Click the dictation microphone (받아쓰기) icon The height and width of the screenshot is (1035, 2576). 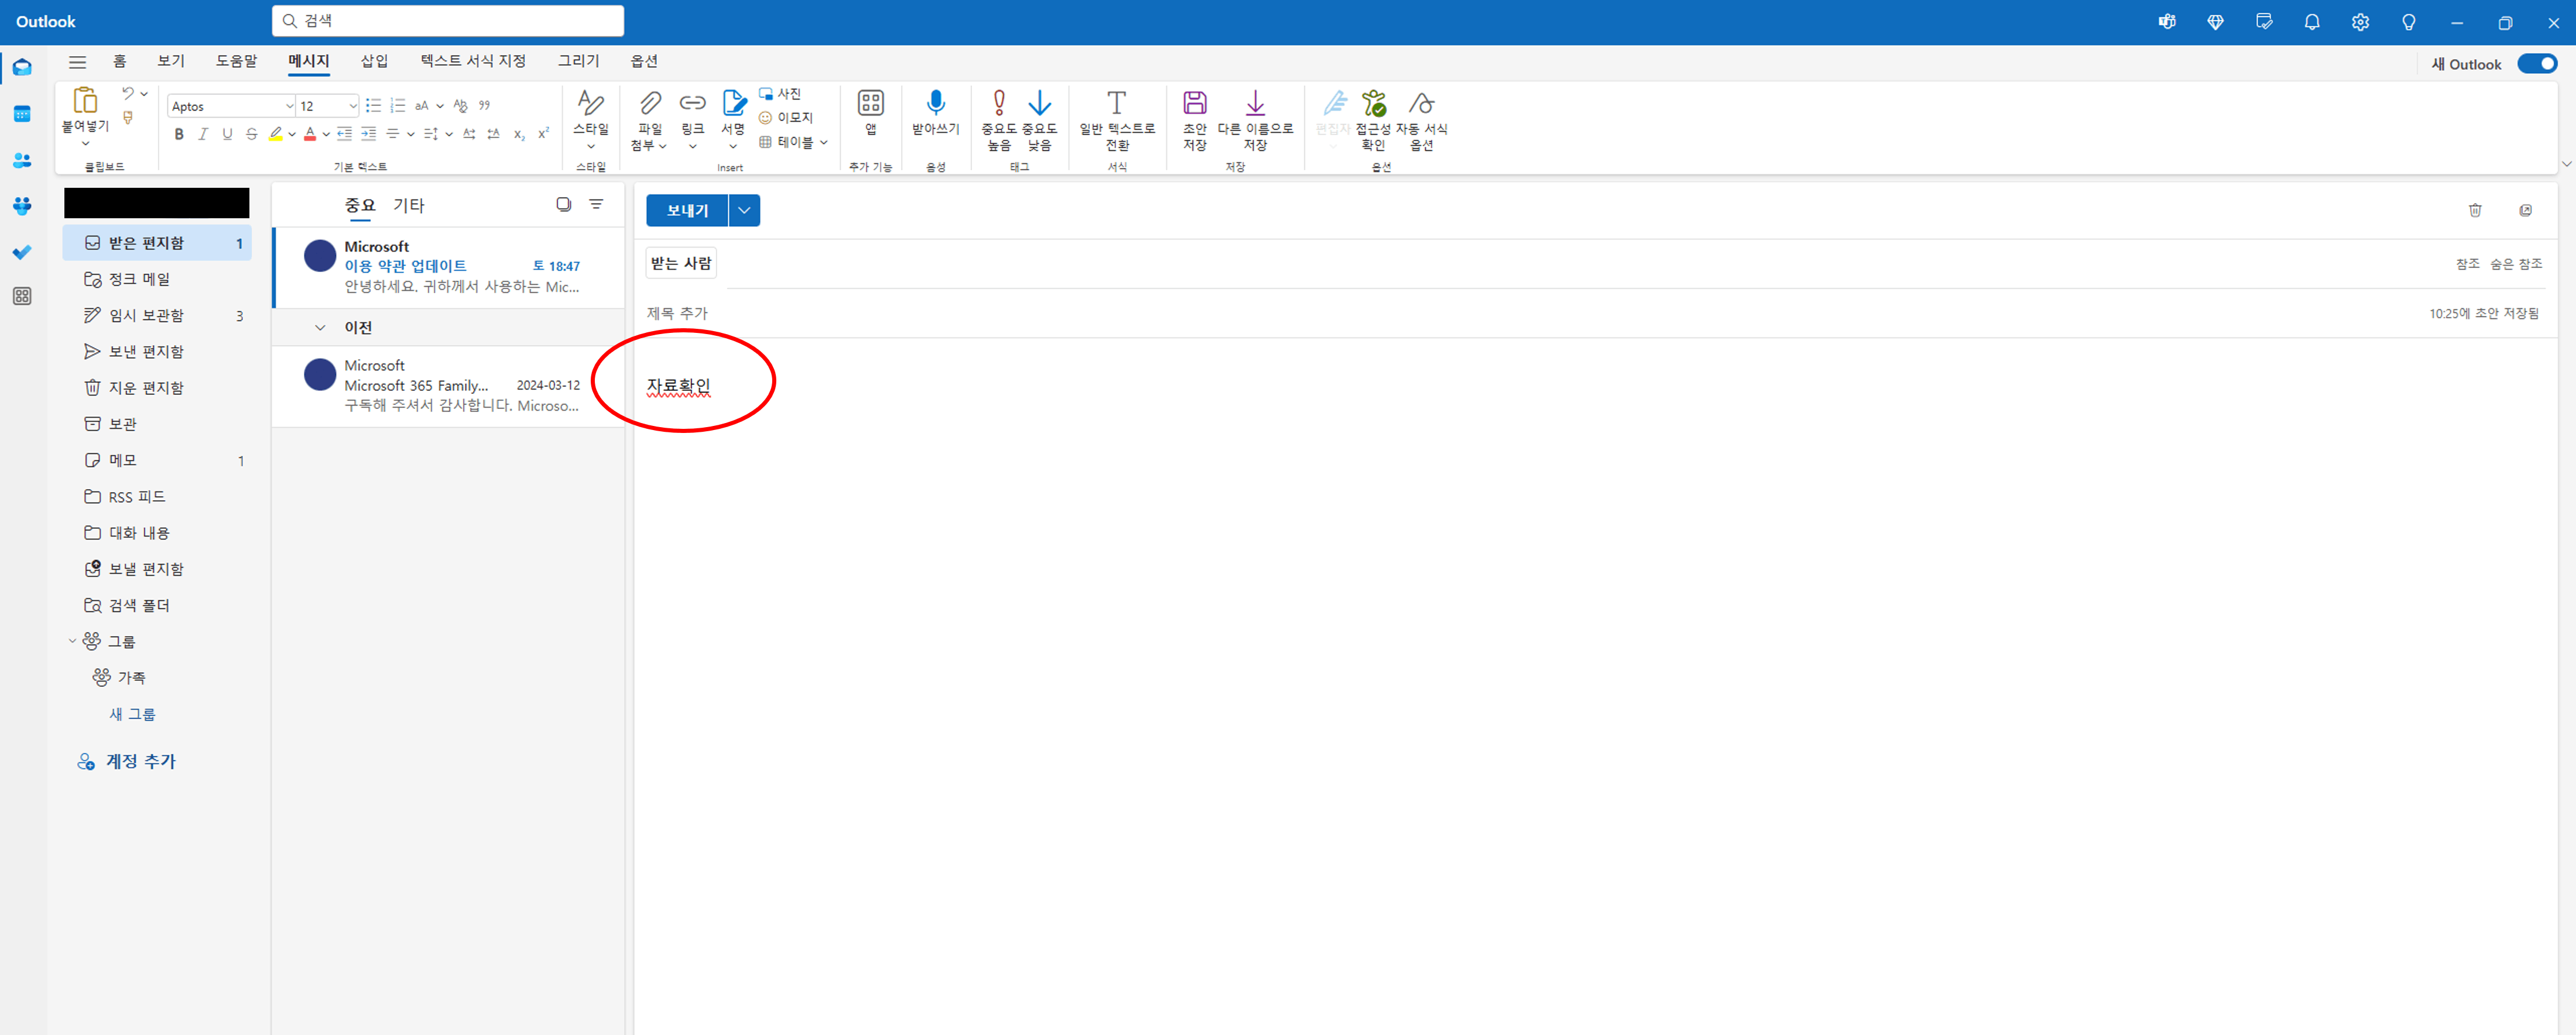(x=935, y=104)
